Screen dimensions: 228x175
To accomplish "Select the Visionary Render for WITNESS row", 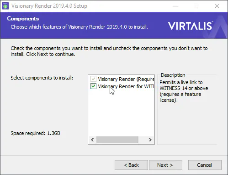I will click(x=122, y=86).
